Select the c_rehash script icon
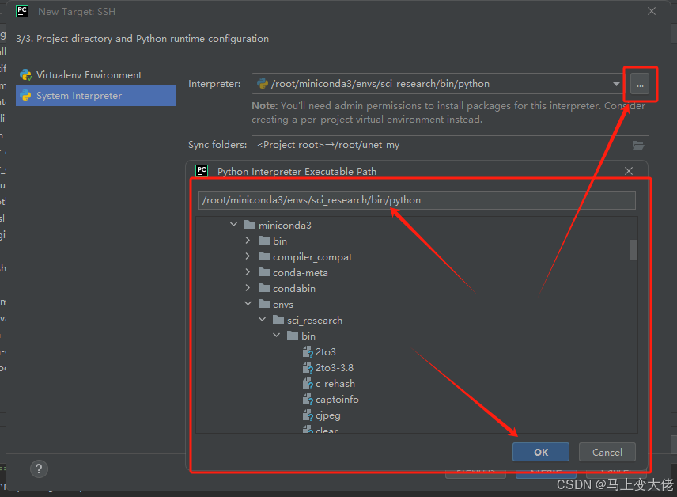 308,383
